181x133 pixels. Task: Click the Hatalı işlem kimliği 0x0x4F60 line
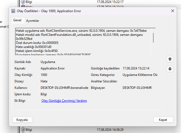coord(37,51)
